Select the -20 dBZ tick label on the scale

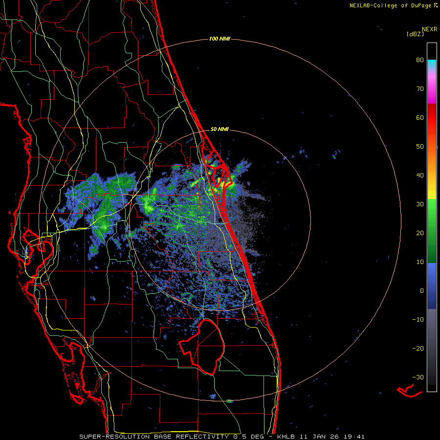click(418, 349)
